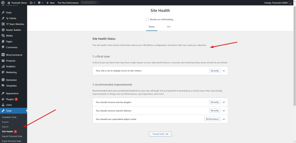Click the Tools wrench icon
The image size is (296, 143).
coord(3,111)
